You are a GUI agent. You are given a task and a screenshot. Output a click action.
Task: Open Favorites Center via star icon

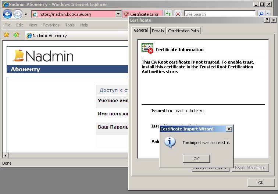(6, 35)
